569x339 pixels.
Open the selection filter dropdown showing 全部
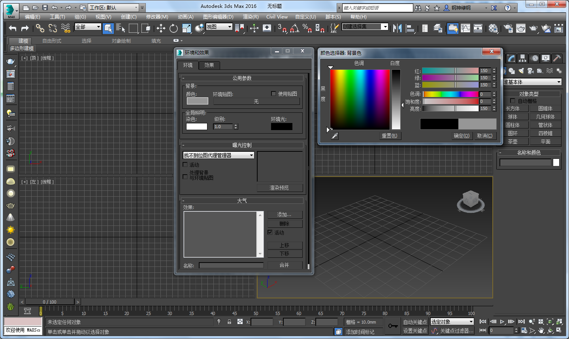88,27
